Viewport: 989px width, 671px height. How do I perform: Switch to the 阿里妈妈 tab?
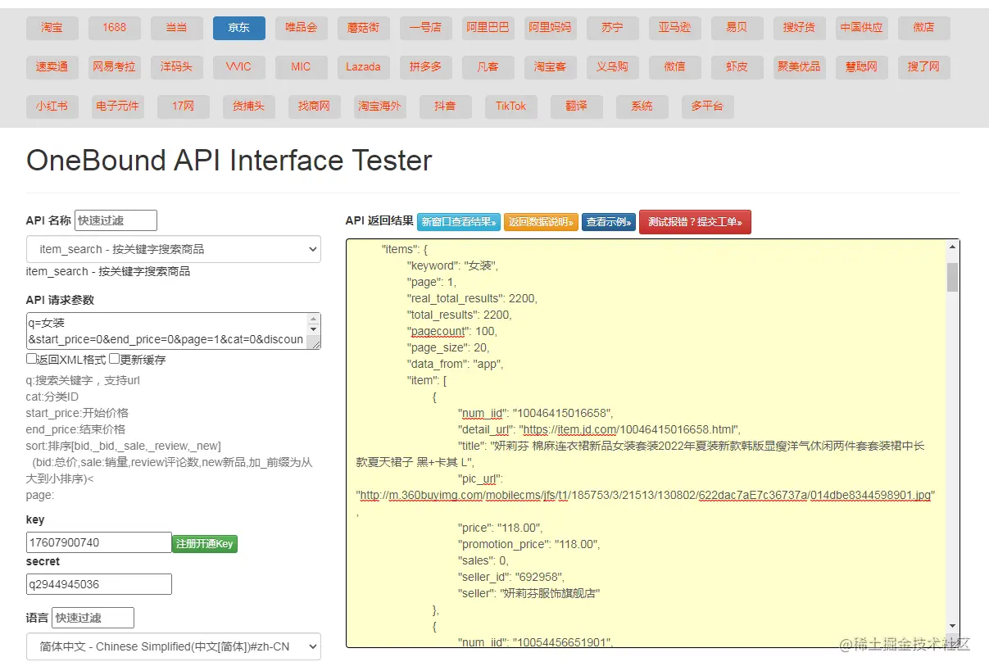click(551, 28)
